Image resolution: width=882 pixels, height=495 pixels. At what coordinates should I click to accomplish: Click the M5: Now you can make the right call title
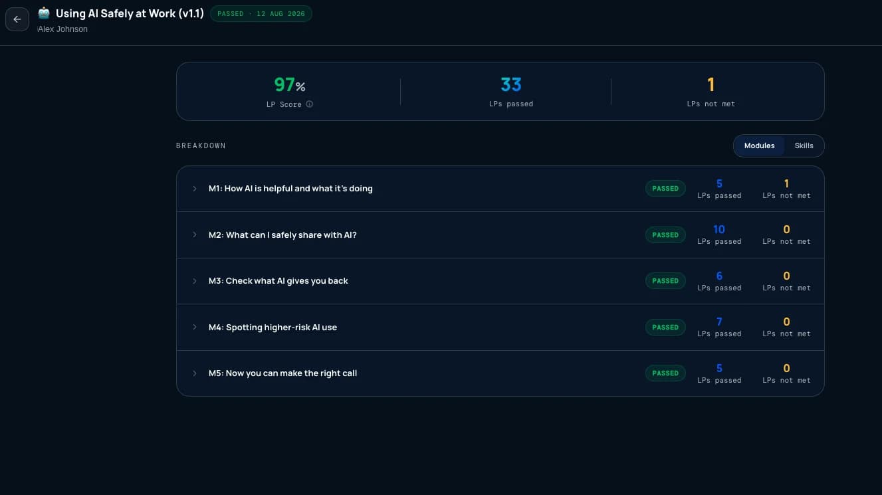point(282,373)
